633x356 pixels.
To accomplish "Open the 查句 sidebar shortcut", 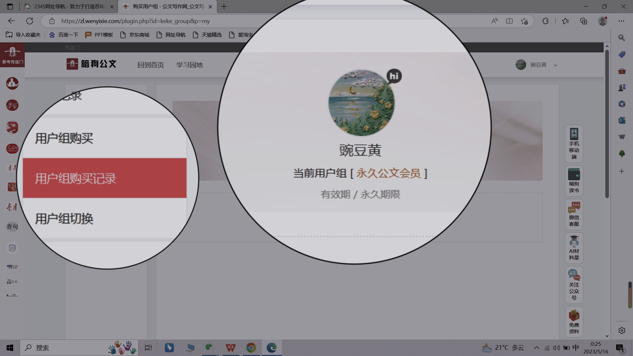I will [12, 226].
